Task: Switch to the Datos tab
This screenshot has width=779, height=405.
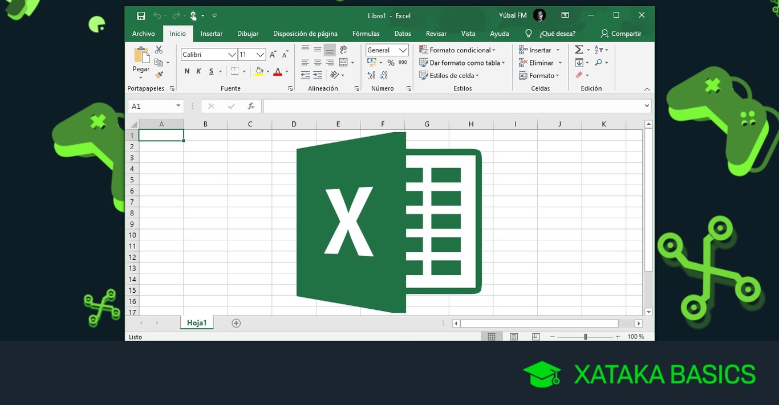Action: tap(403, 34)
